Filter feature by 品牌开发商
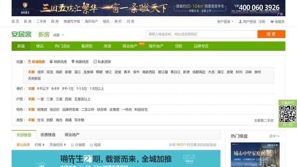297x167 pixels. pyautogui.click(x=70, y=109)
